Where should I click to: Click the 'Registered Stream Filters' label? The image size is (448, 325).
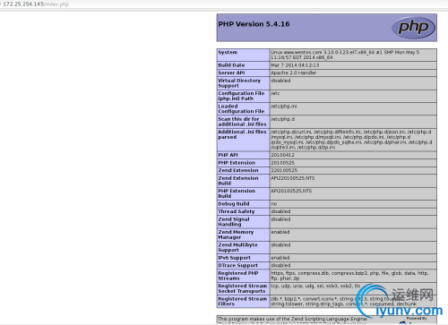pos(243,302)
